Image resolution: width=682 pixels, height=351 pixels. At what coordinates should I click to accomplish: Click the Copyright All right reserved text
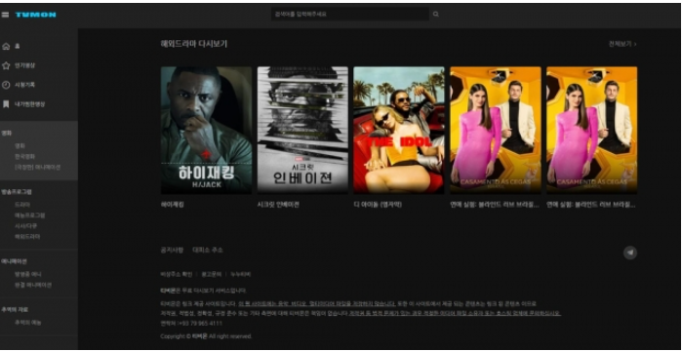coord(206,336)
